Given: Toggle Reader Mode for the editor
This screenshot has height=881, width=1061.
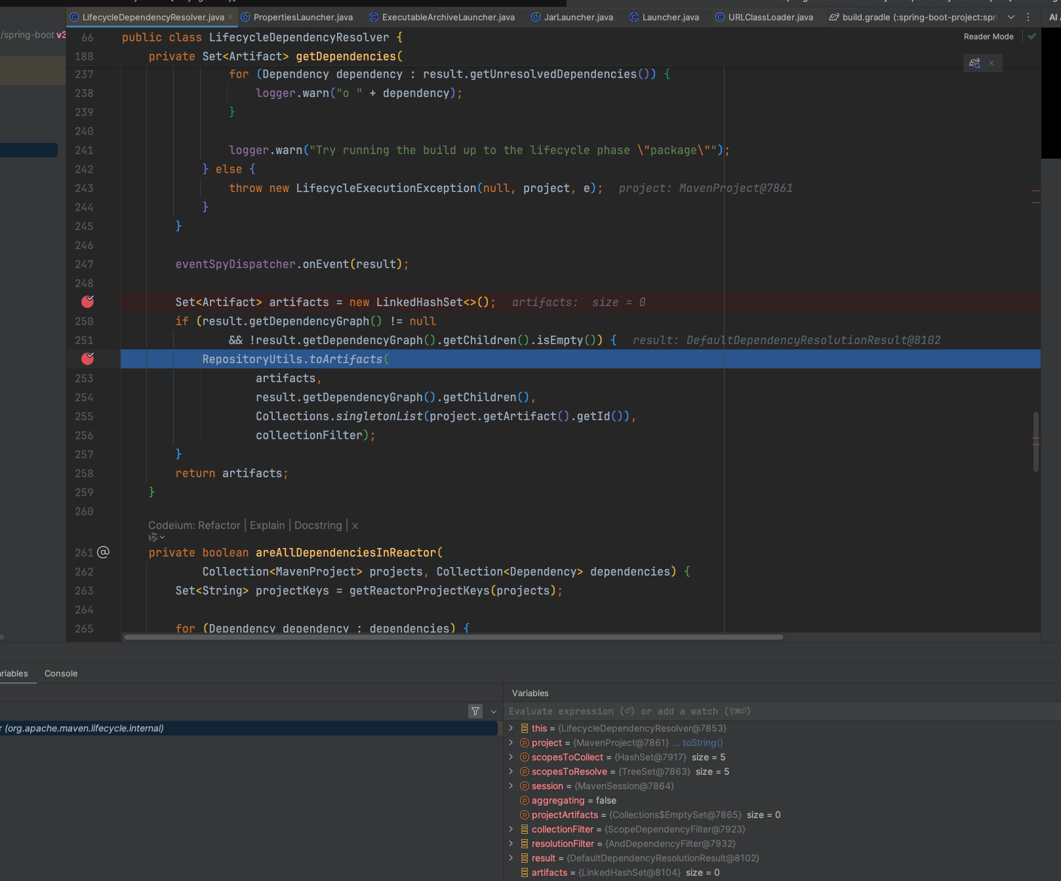Looking at the screenshot, I should [x=988, y=37].
